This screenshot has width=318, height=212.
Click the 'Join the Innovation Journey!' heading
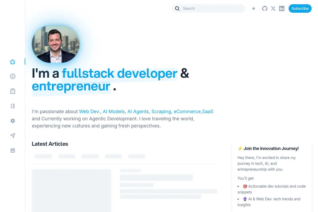point(268,148)
